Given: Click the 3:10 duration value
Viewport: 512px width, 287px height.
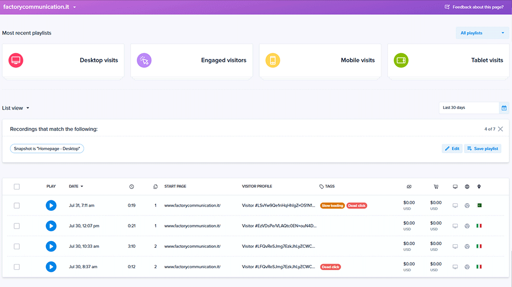Looking at the screenshot, I should tap(132, 246).
